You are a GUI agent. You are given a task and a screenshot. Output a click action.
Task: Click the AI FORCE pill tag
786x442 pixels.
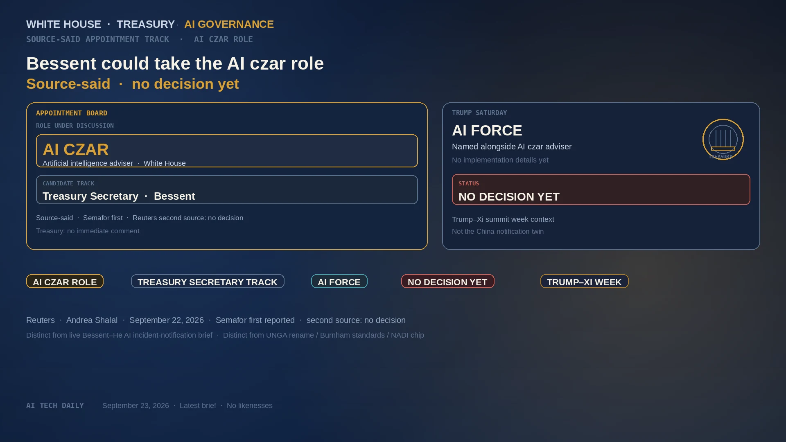[339, 282]
